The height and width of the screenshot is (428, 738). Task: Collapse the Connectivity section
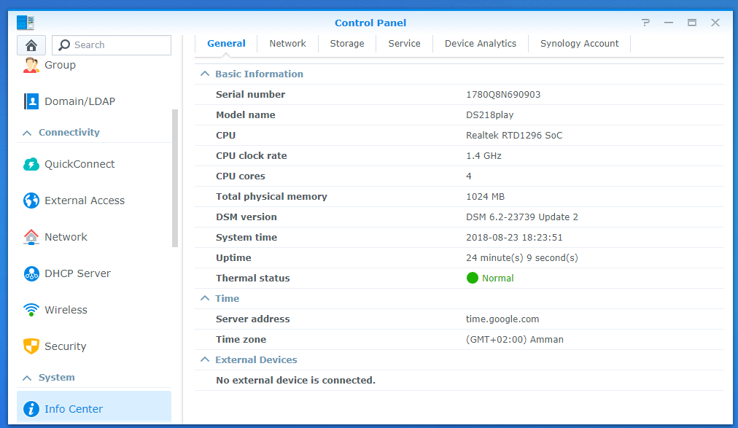tap(27, 133)
